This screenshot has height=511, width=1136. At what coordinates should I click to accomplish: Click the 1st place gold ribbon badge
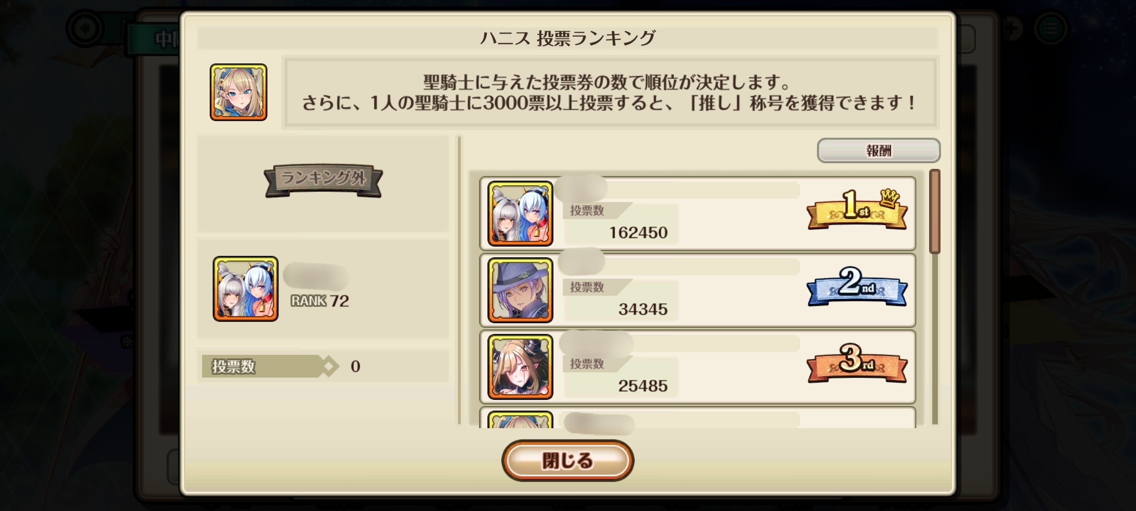857,211
